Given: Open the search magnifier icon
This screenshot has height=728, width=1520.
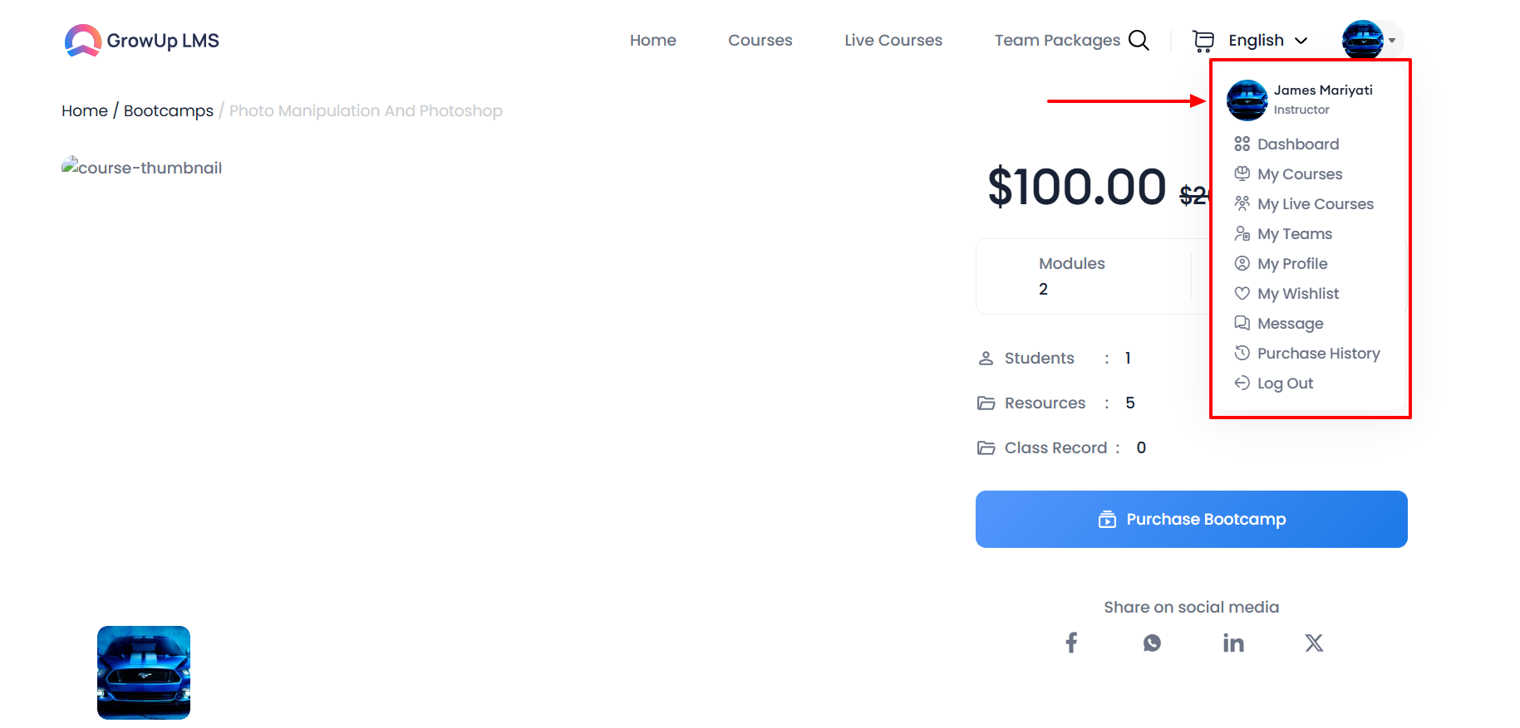Looking at the screenshot, I should [1139, 40].
